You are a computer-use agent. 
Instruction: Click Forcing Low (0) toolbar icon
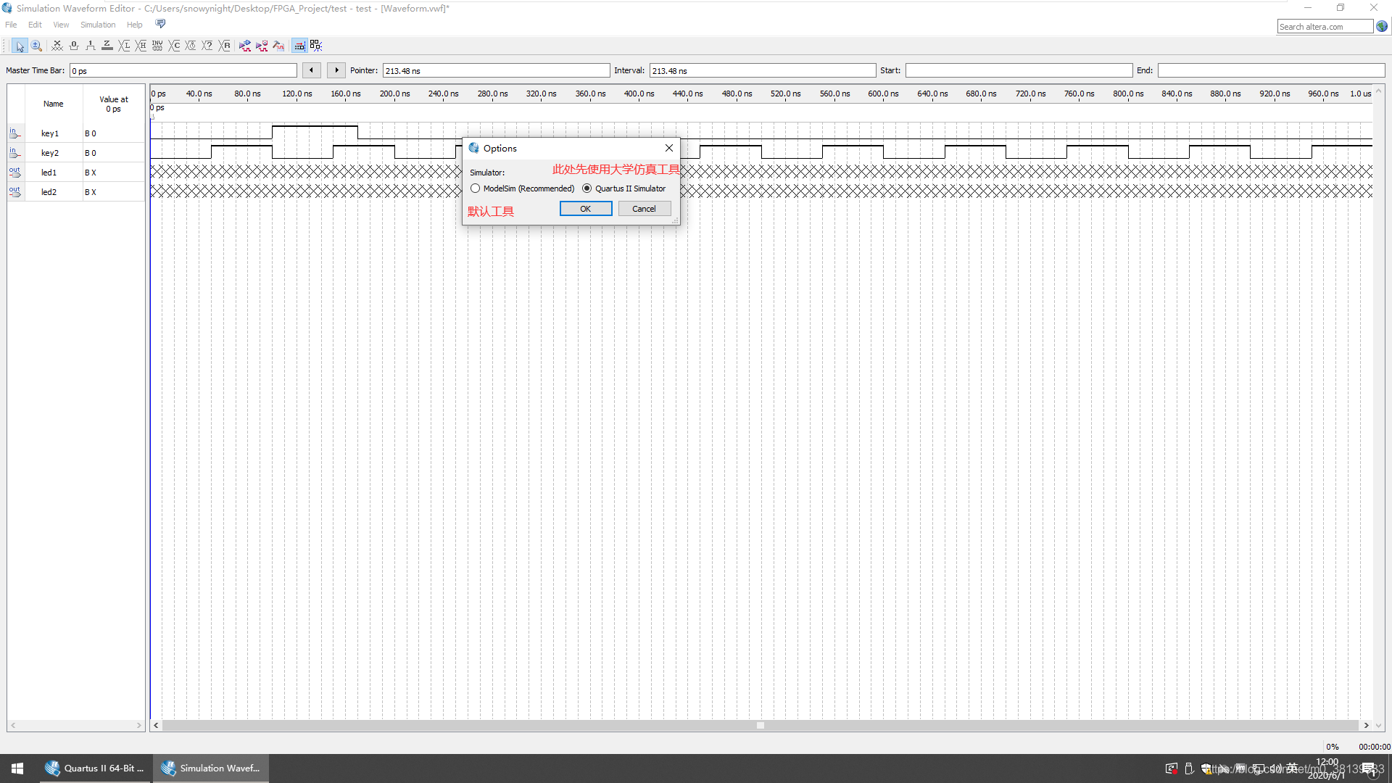pyautogui.click(x=74, y=46)
